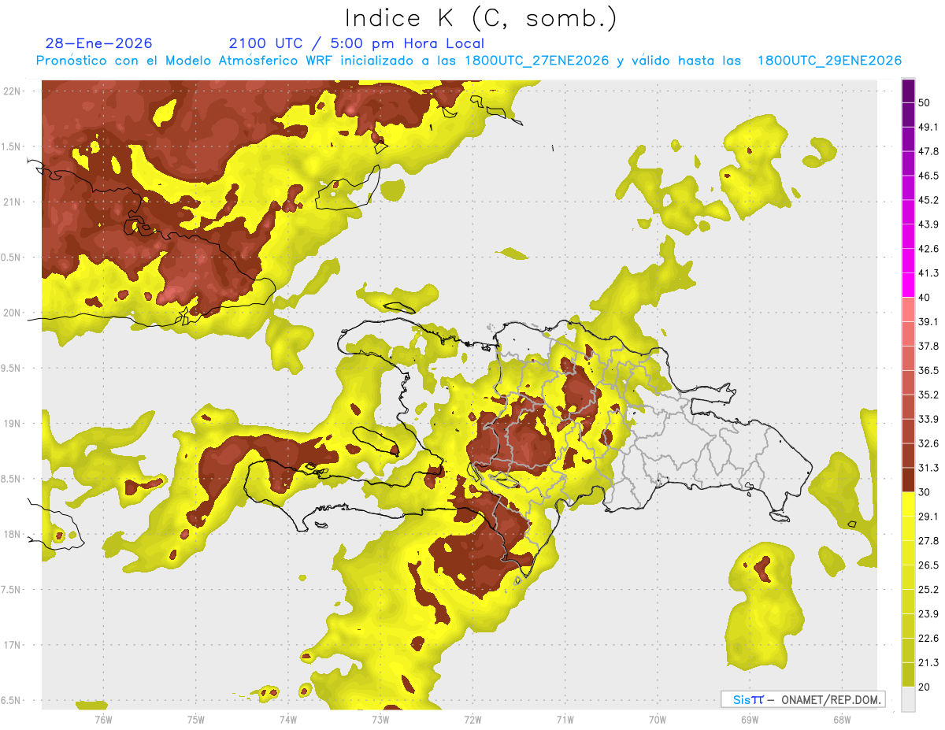Image resolution: width=945 pixels, height=730 pixels.
Task: Click the title "Indice K (C, somb.)"
Action: click(x=481, y=18)
